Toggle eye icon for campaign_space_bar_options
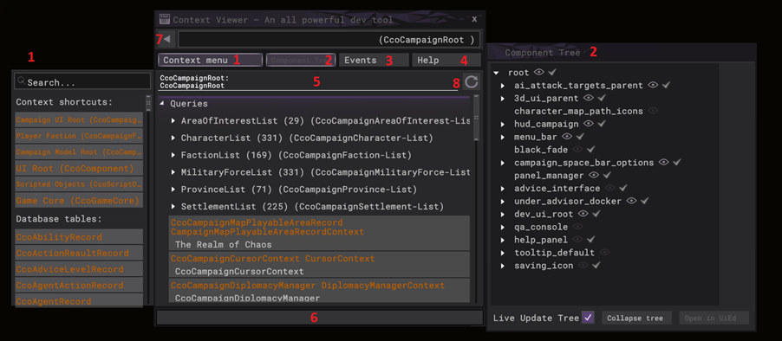The width and height of the screenshot is (782, 341). [663, 163]
